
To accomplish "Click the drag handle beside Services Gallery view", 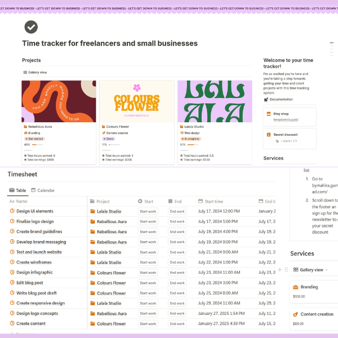I will tap(286, 269).
